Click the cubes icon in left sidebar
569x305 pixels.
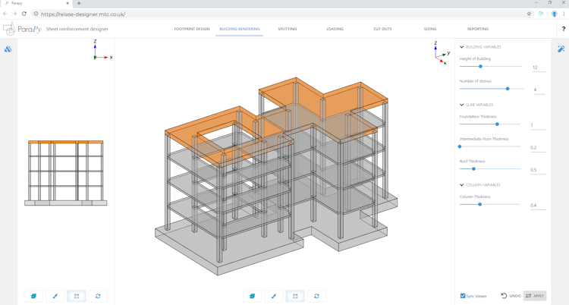click(x=8, y=49)
